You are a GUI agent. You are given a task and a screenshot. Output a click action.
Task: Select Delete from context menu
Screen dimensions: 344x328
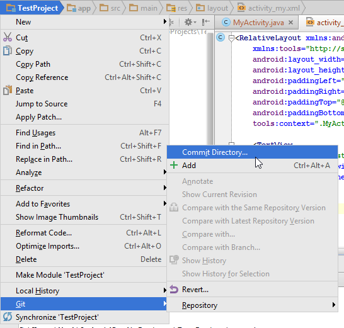pyautogui.click(x=84, y=259)
